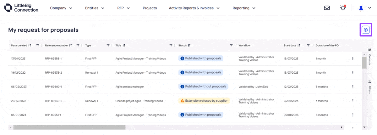The height and width of the screenshot is (135, 377).
Task: Click the horizontal scrollbar left arrow
Action: point(11,127)
